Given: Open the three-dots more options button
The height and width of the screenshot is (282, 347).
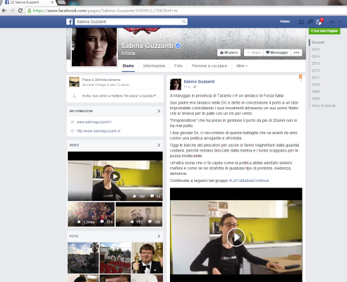Looking at the screenshot, I should (296, 52).
